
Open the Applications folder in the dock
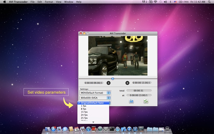pyautogui.click(x=150, y=129)
